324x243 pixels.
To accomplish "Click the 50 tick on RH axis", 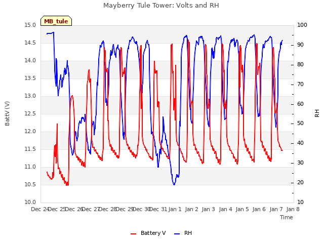I will [x=300, y=124].
